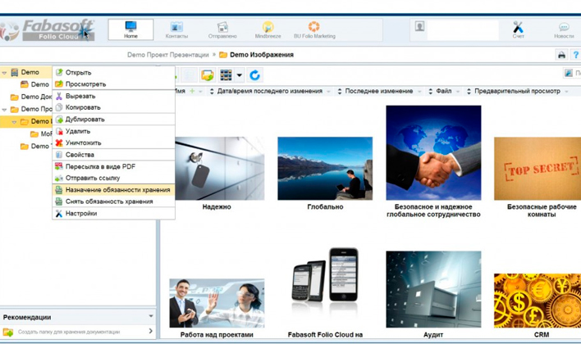Click the user name input field
The width and height of the screenshot is (581, 344).
pyautogui.click(x=463, y=29)
